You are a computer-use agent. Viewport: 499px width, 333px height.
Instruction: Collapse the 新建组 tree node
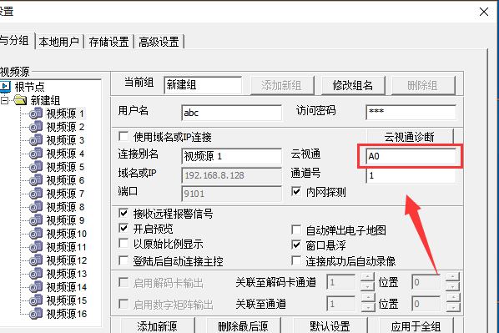(x=4, y=101)
